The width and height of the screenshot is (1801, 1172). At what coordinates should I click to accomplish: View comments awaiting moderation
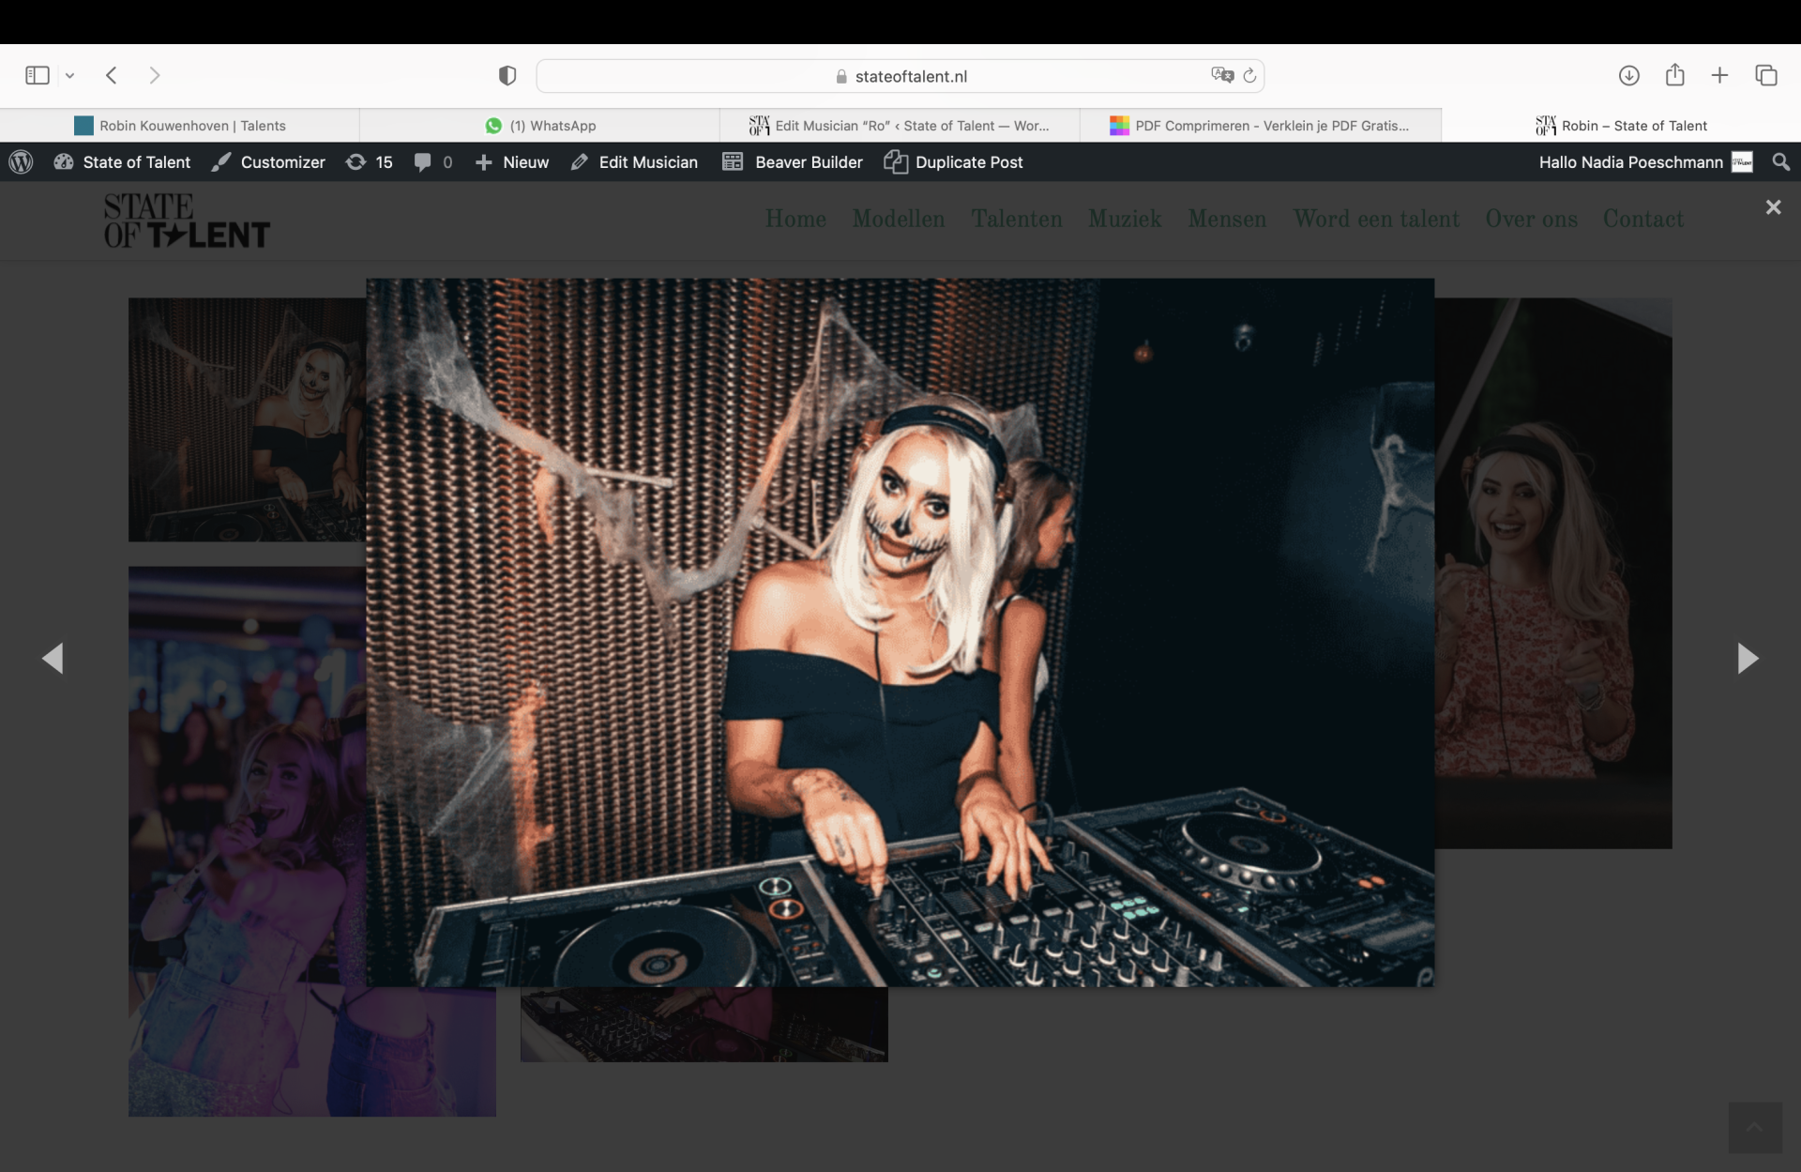point(433,162)
